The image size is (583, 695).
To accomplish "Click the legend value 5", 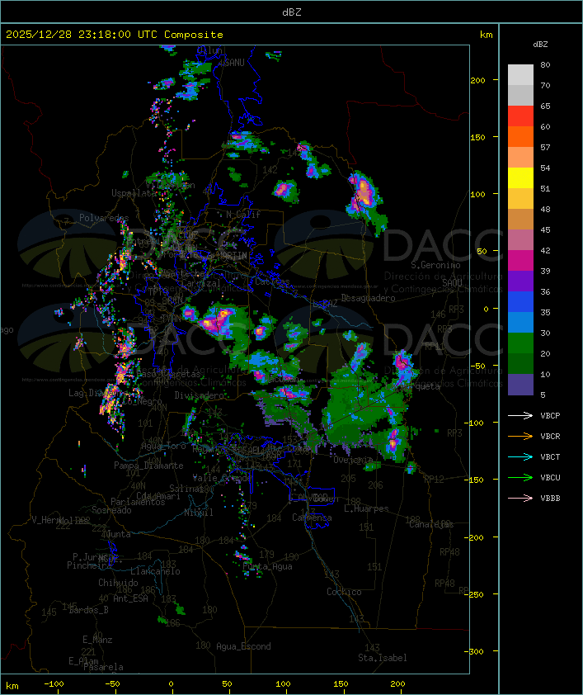I will [x=543, y=395].
